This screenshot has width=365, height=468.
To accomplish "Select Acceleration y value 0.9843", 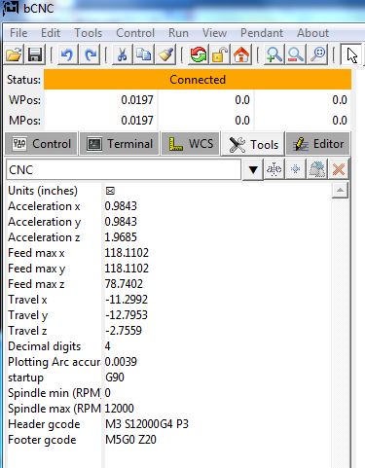I will 121,222.
